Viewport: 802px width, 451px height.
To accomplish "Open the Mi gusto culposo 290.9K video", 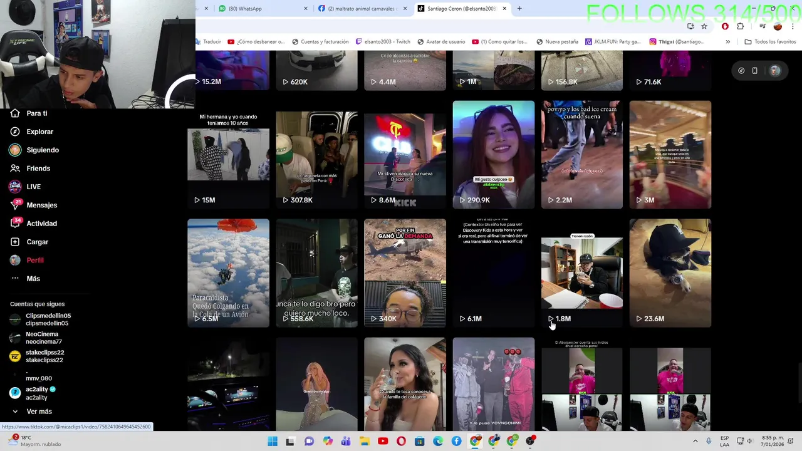I will click(x=494, y=155).
